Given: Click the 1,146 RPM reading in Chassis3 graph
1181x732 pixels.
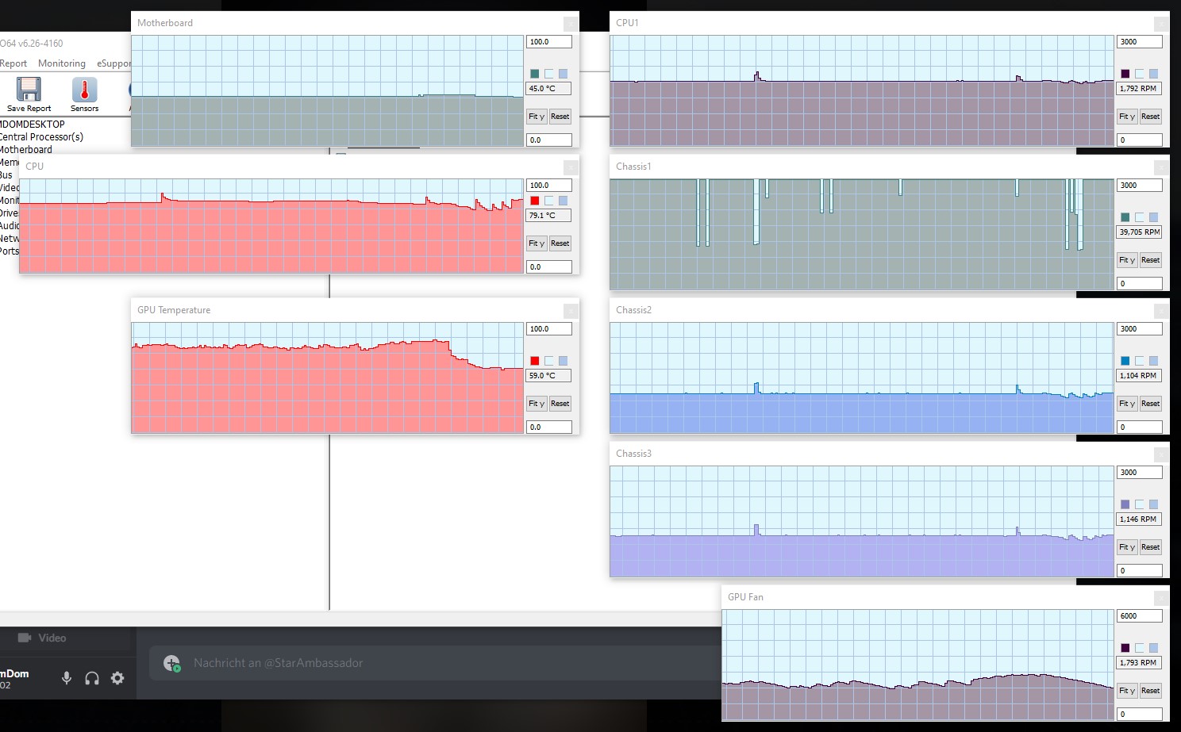Looking at the screenshot, I should [x=1140, y=519].
